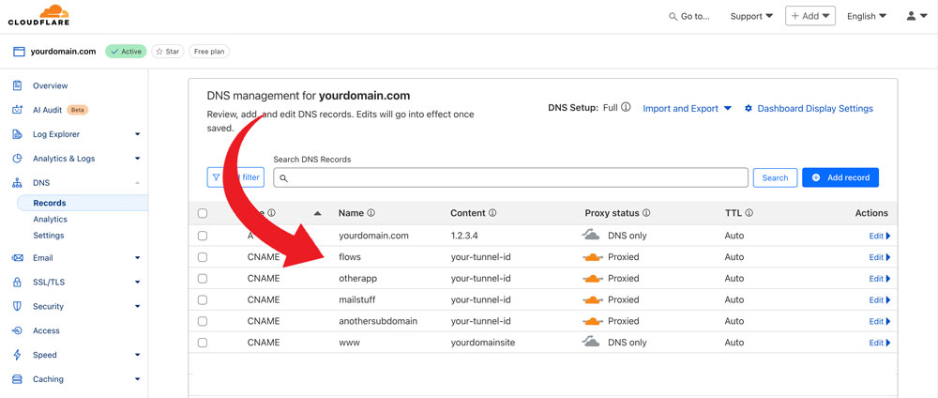The height and width of the screenshot is (398, 938).
Task: Check the box for the flows record
Action: (203, 257)
